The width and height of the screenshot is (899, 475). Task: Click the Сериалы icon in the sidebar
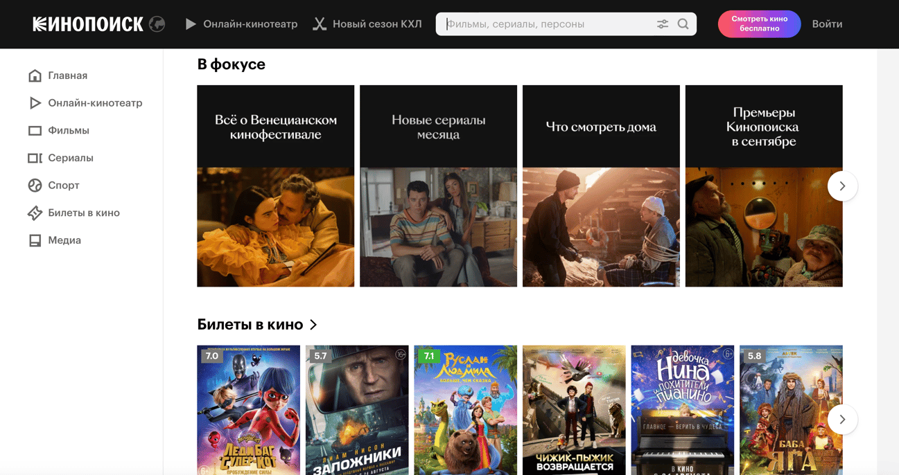pos(35,158)
